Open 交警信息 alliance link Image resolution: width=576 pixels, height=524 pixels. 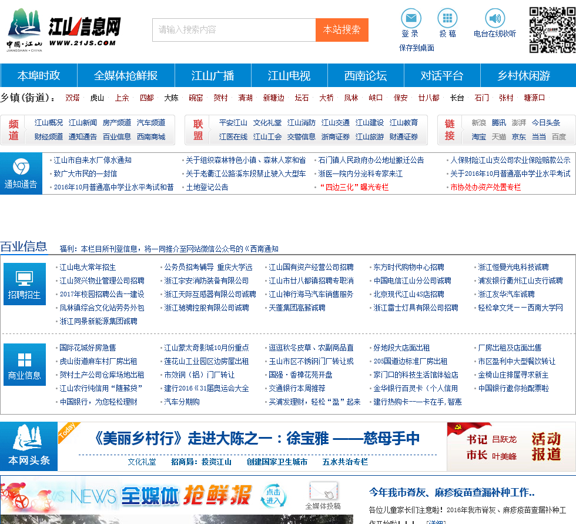coord(301,136)
